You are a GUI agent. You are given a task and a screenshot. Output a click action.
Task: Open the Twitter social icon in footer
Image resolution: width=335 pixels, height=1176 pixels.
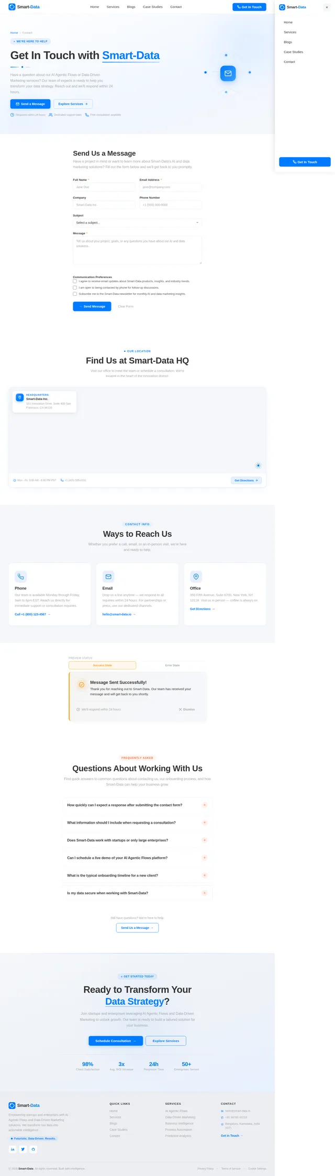[x=23, y=1149]
